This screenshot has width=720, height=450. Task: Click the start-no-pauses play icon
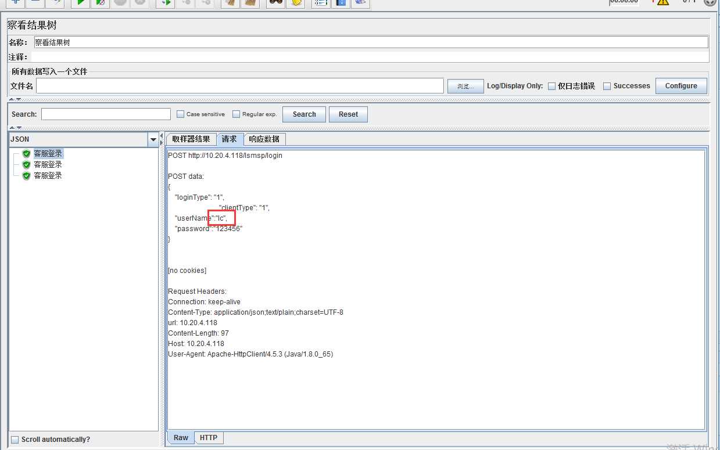tap(100, 2)
